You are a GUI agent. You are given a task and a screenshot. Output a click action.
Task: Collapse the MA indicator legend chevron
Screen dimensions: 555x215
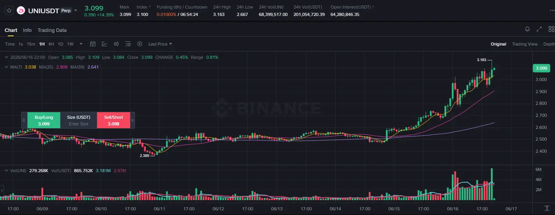point(6,67)
